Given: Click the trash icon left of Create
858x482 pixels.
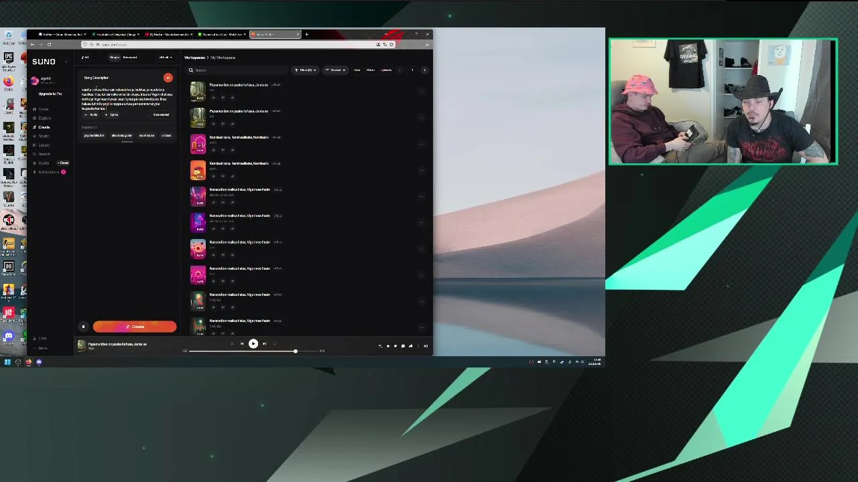Looking at the screenshot, I should [83, 327].
